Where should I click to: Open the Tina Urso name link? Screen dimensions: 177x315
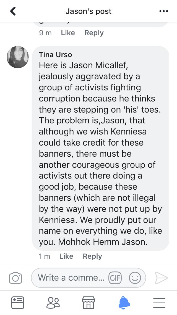(x=55, y=55)
